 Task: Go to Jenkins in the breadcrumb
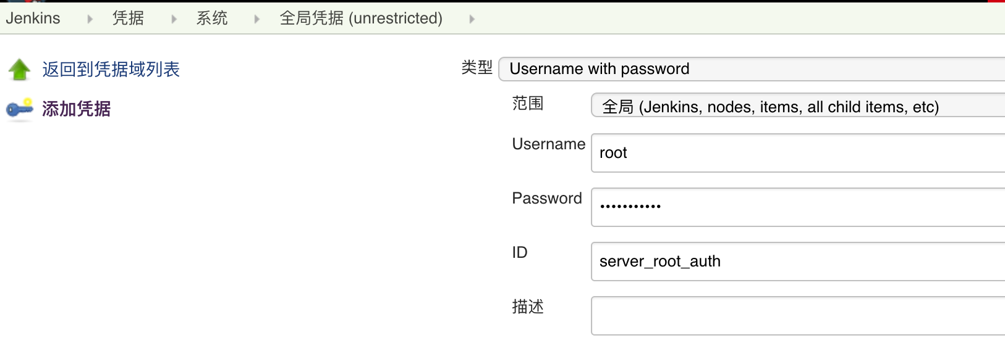click(33, 19)
